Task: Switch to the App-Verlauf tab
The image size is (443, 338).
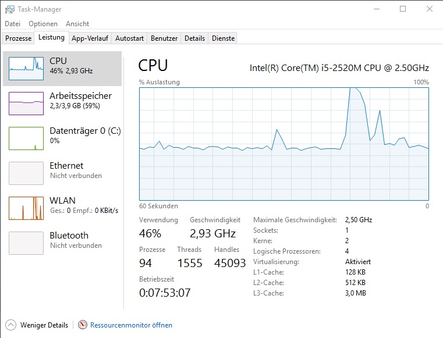Action: [x=90, y=38]
